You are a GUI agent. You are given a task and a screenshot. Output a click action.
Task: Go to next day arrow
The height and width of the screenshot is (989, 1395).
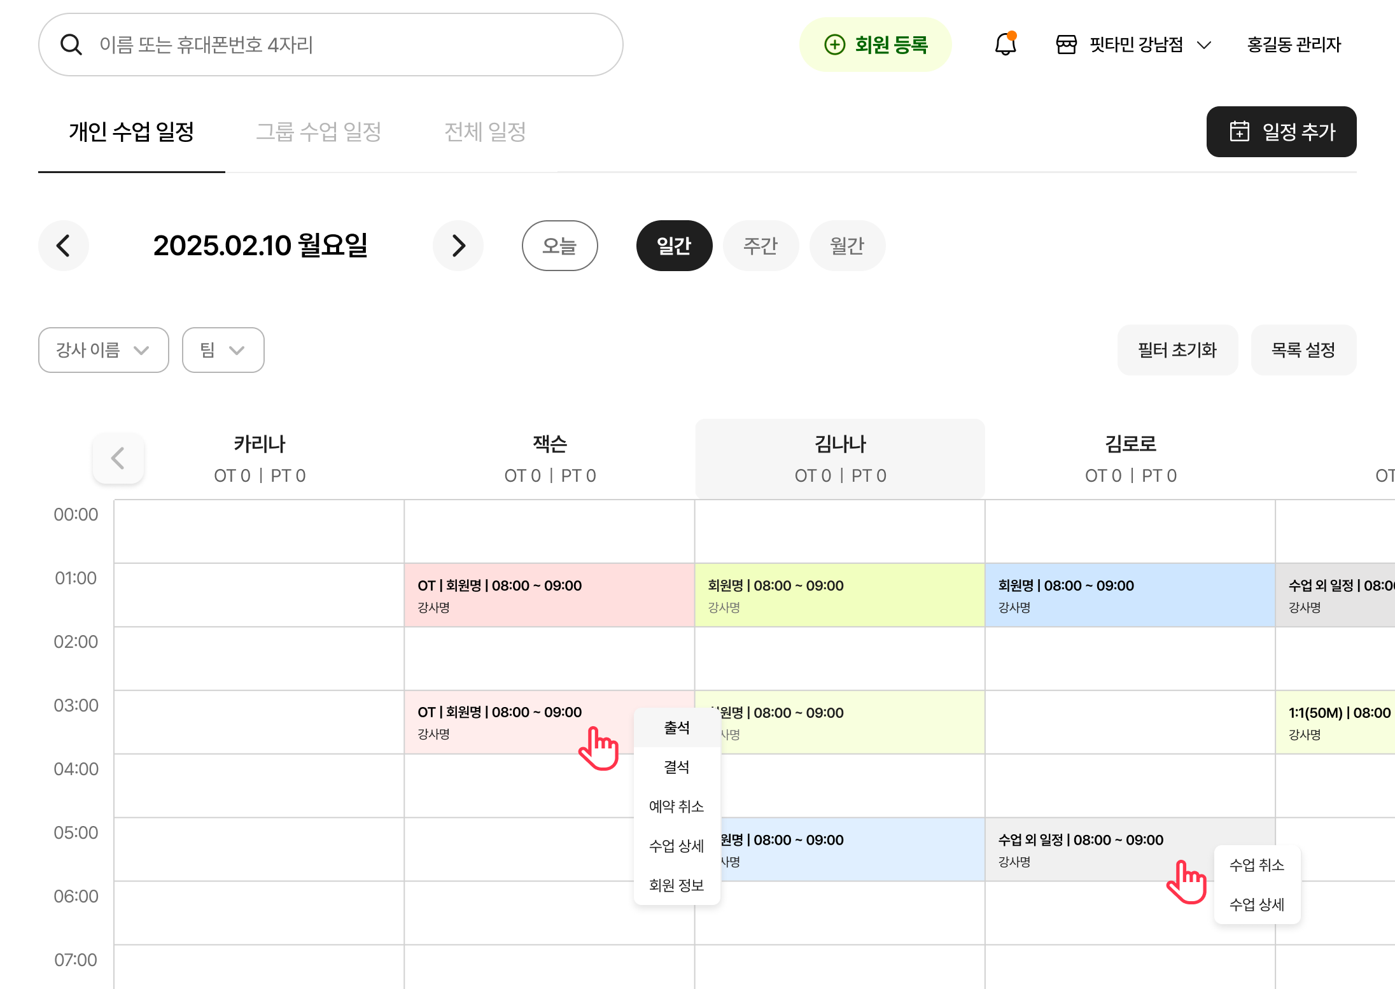click(x=458, y=246)
